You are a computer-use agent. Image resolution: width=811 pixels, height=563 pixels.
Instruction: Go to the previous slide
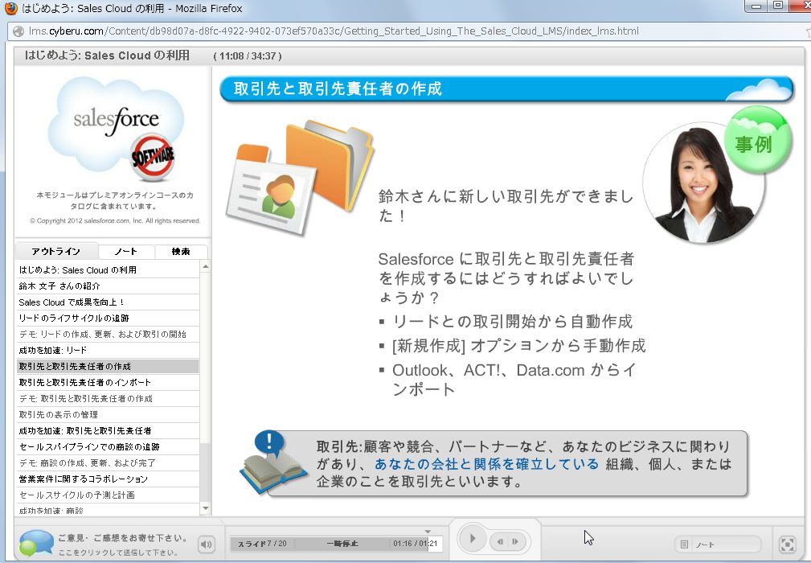(x=501, y=542)
